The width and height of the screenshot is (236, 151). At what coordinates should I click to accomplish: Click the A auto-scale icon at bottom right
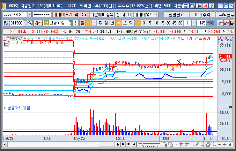[230, 145]
